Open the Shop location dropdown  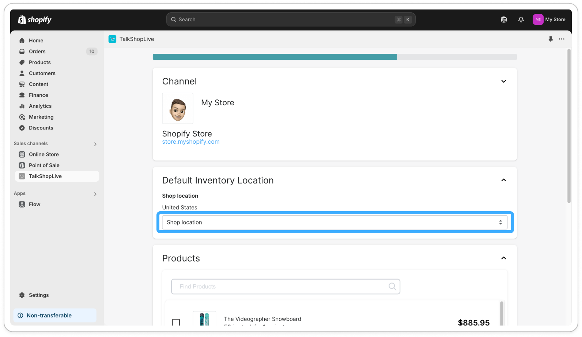tap(335, 222)
